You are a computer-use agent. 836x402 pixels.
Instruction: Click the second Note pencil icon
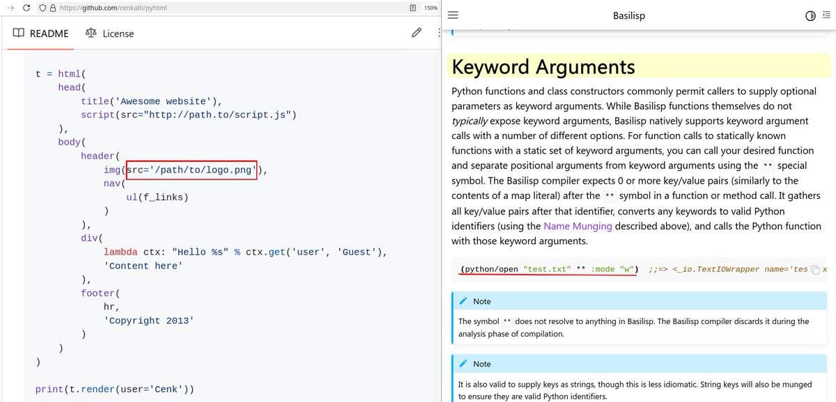pyautogui.click(x=463, y=364)
